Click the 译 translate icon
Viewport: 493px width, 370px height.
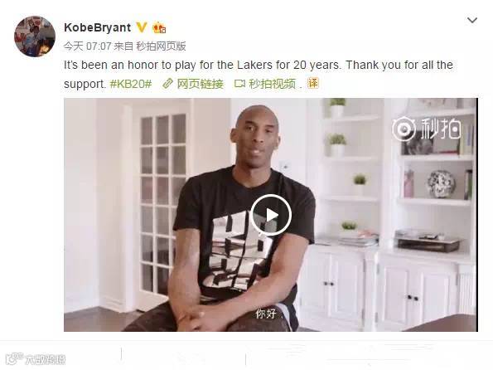pyautogui.click(x=313, y=83)
